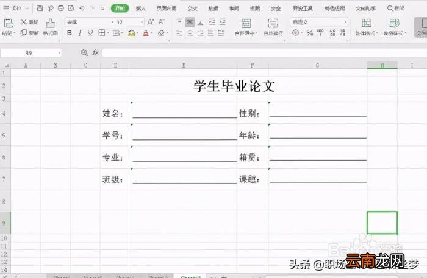Open the font size 12 dropdown

142,22
